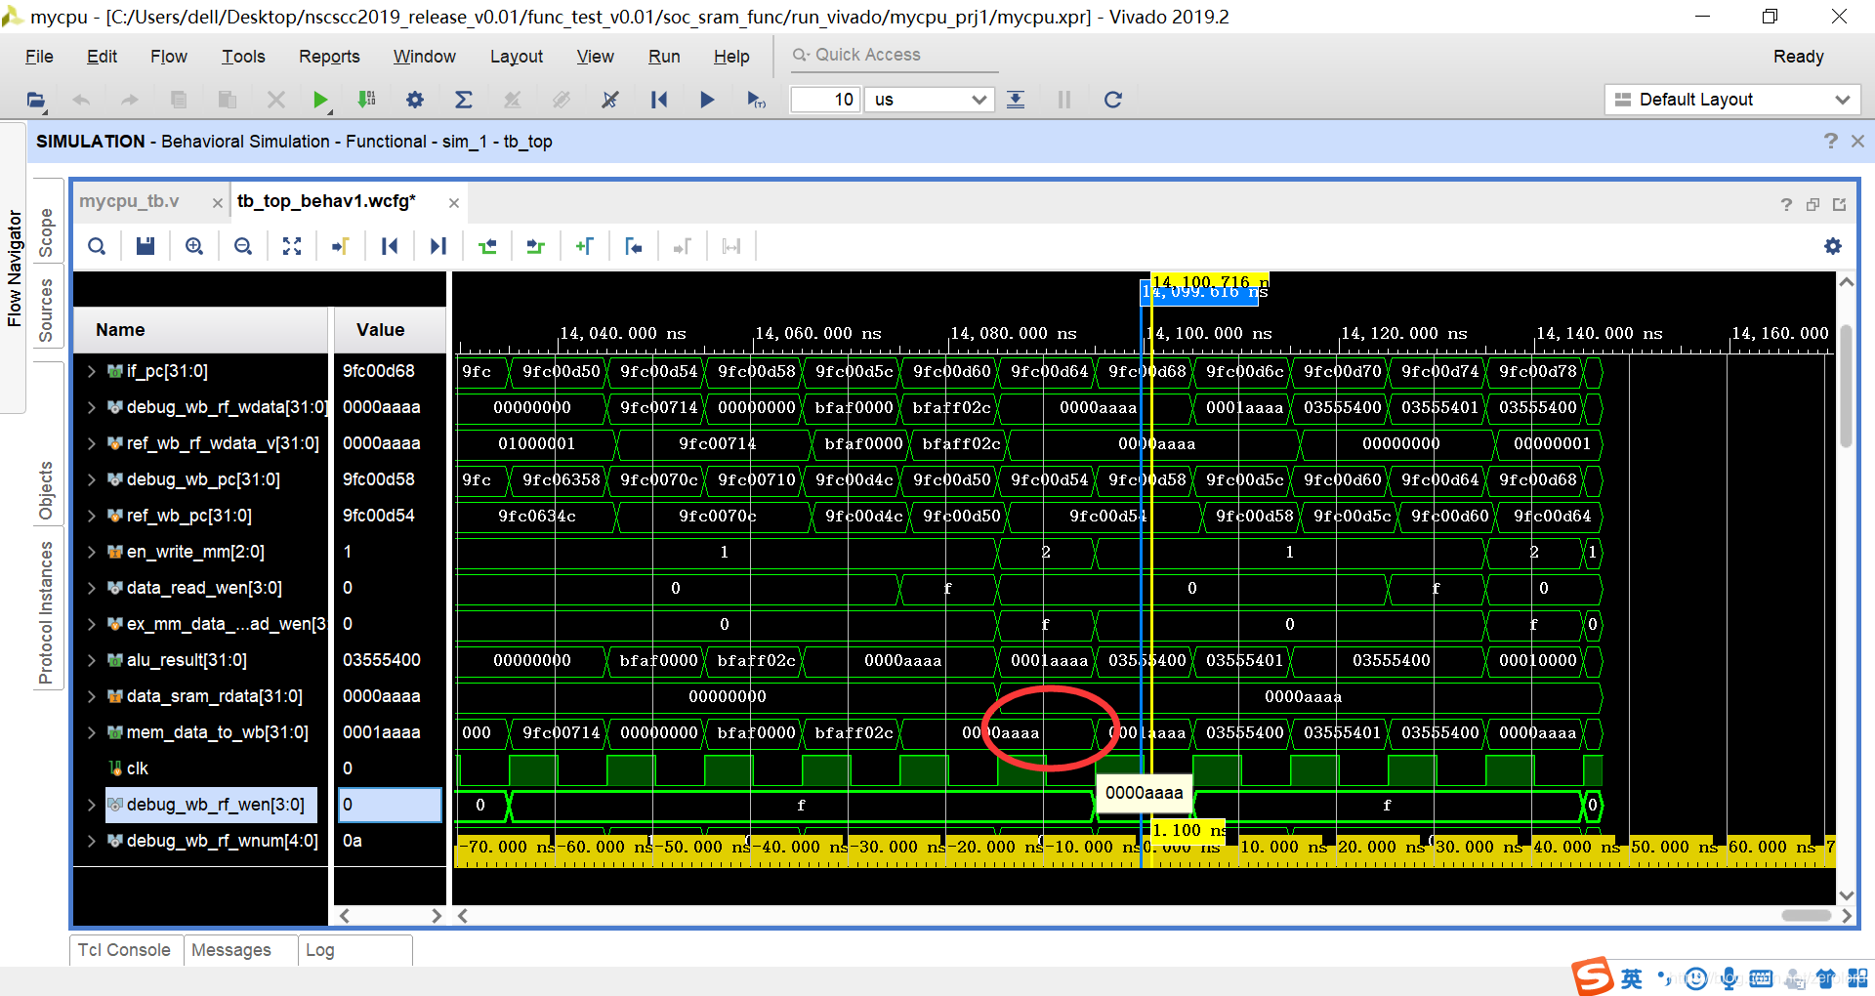Click the green Run Simulation arrow
Viewport: 1875px width, 996px height.
pos(319,100)
